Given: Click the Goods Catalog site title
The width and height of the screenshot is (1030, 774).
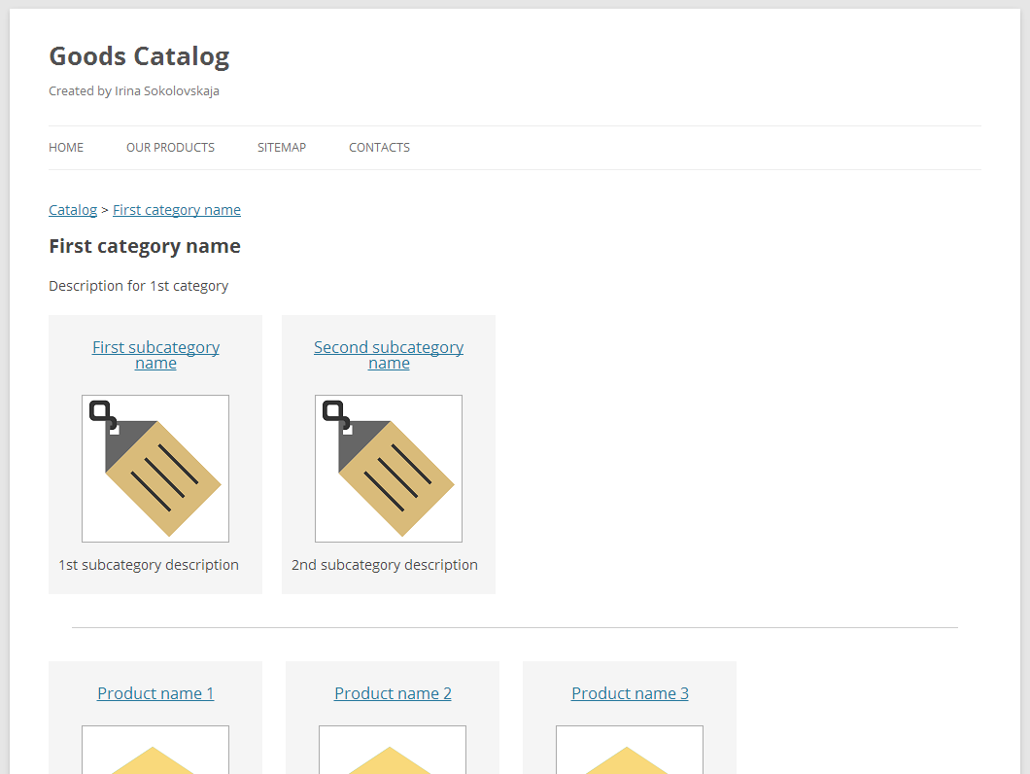Looking at the screenshot, I should click(x=139, y=56).
